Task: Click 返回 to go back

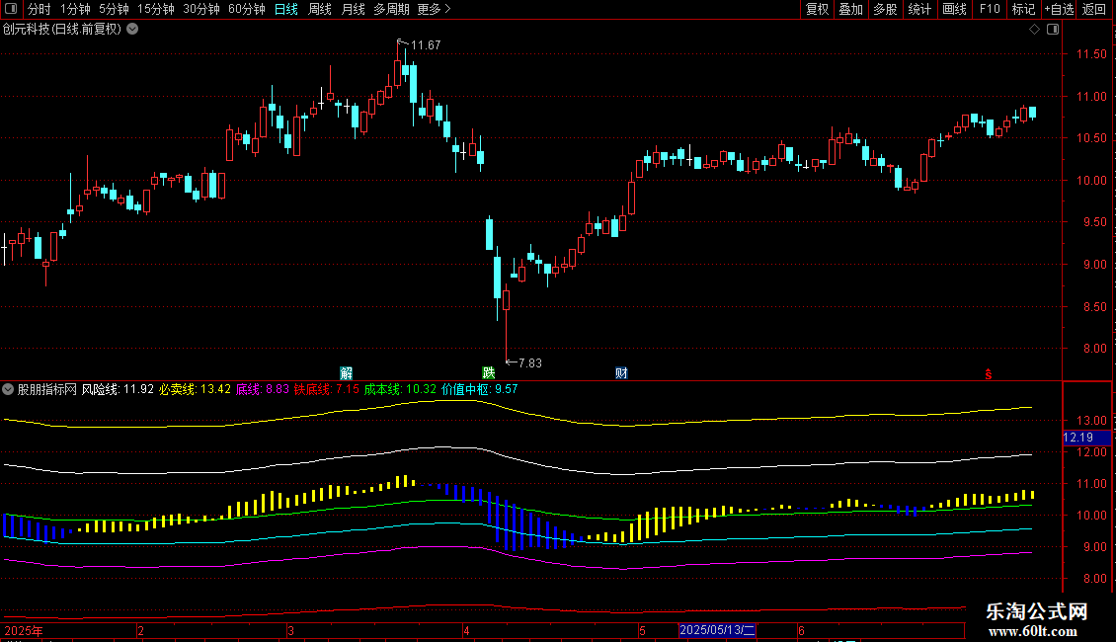Action: 1094,9
